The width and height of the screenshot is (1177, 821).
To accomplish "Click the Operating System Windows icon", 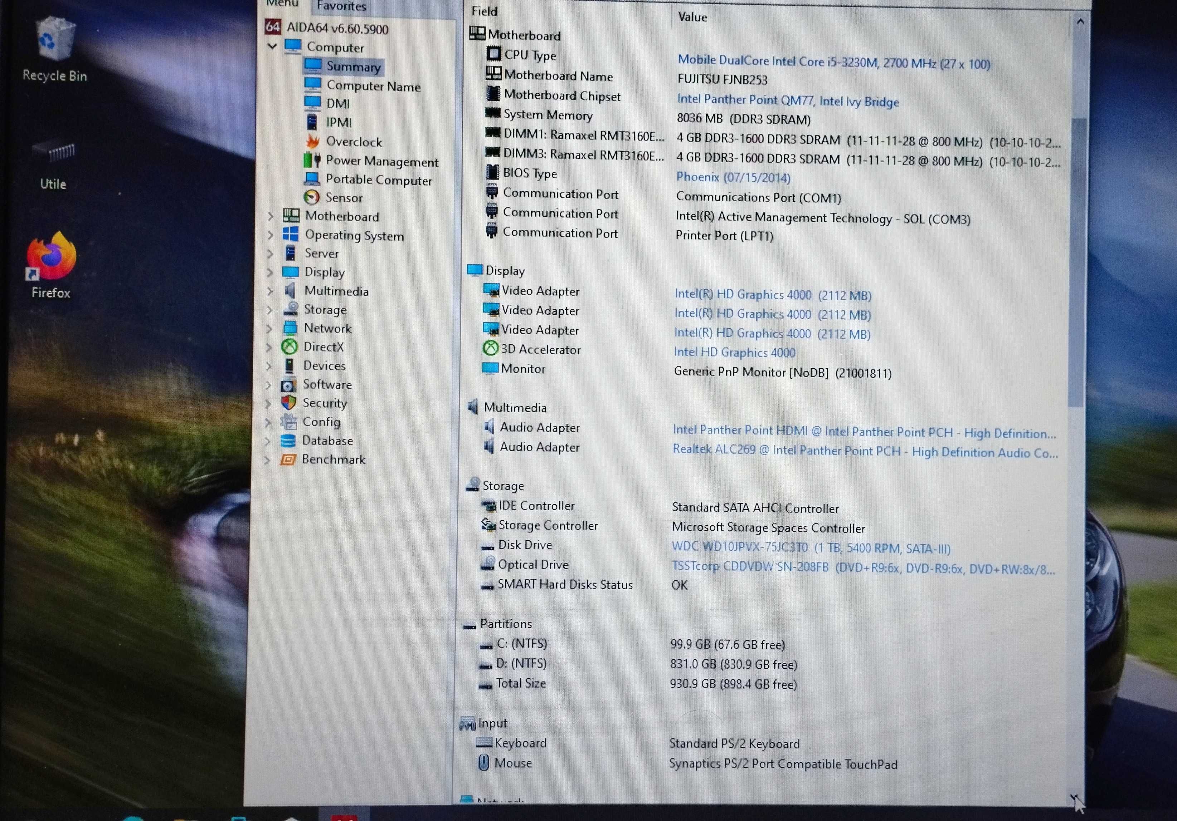I will click(x=290, y=235).
